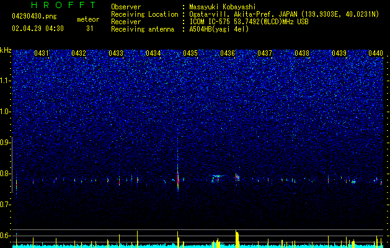
Task: Click the meteor label
Action: [x=88, y=19]
